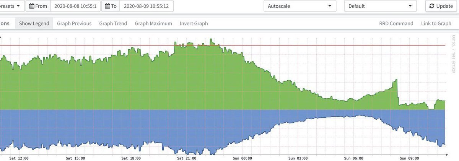Click the Sun 06:00 axis label

click(x=354, y=158)
